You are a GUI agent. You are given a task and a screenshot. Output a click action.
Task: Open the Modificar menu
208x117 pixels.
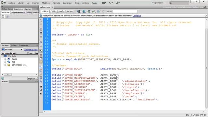click(46, 3)
